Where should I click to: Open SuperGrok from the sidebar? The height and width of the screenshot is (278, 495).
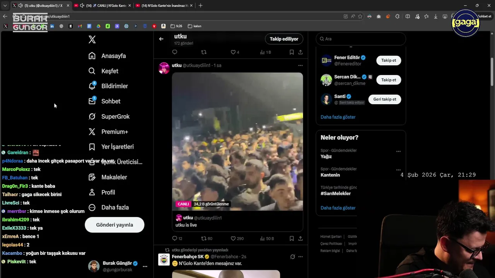tap(109, 116)
